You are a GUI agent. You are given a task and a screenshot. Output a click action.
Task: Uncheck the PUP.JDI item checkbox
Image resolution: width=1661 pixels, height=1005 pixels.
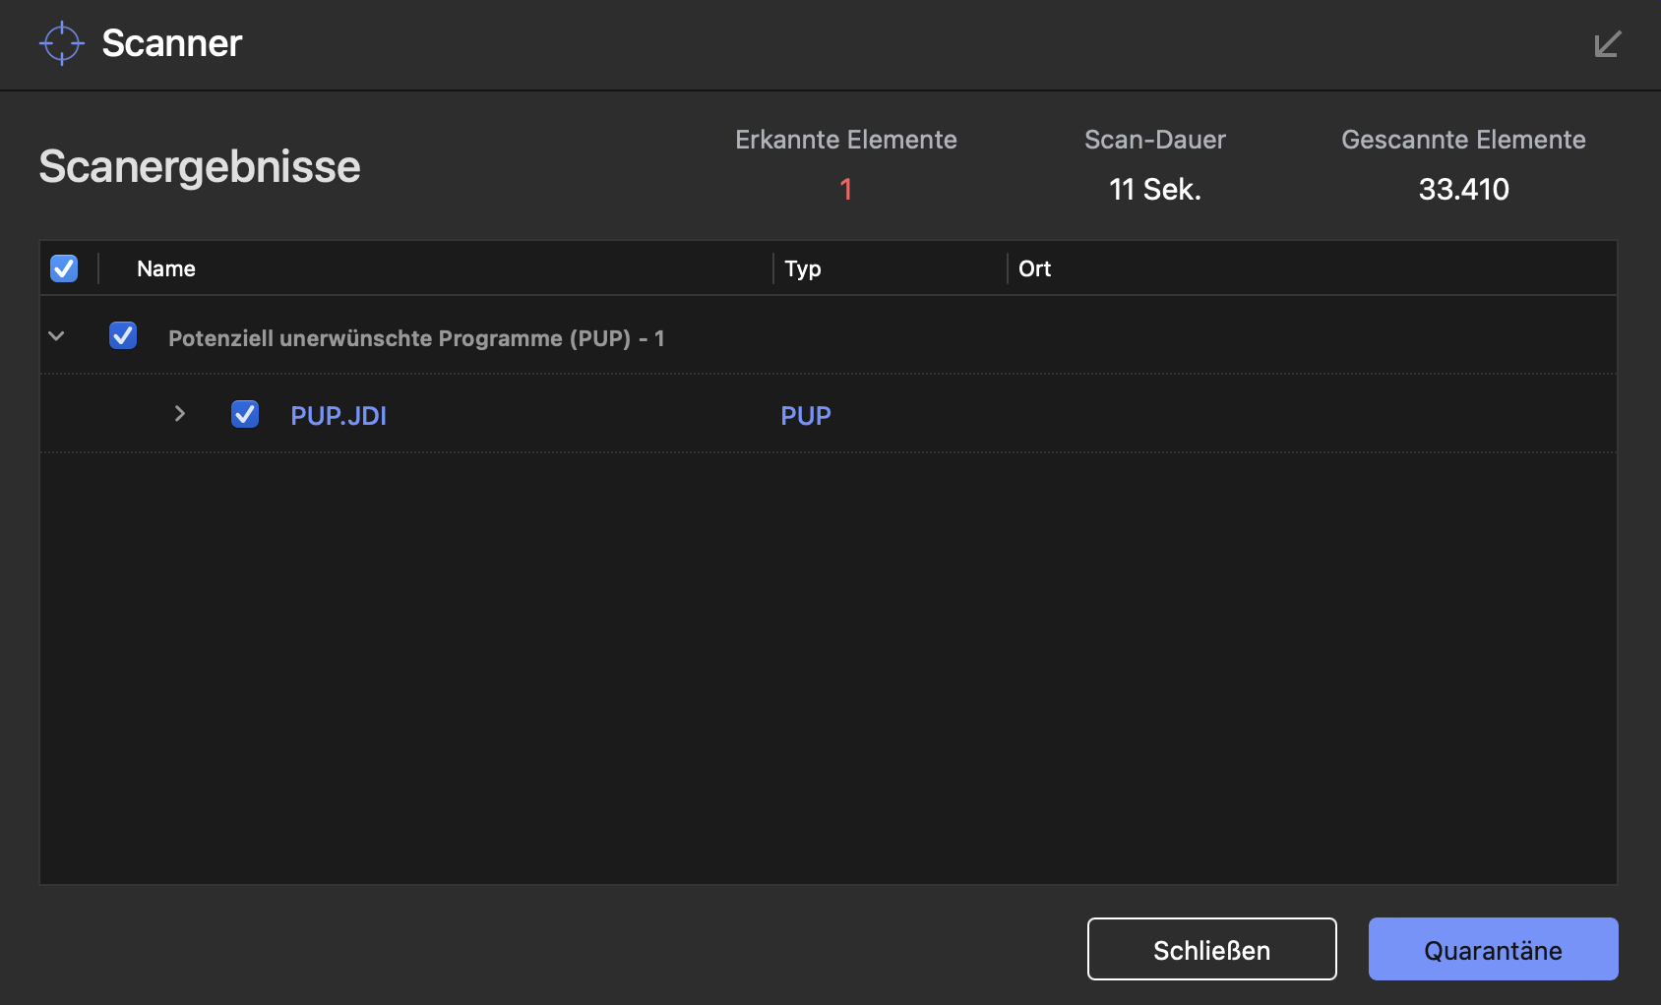(x=245, y=414)
